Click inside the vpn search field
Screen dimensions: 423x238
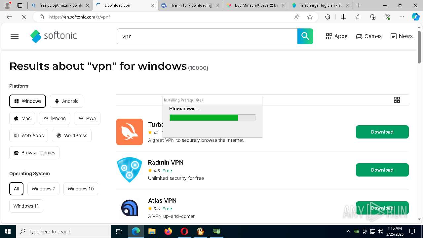(x=207, y=36)
